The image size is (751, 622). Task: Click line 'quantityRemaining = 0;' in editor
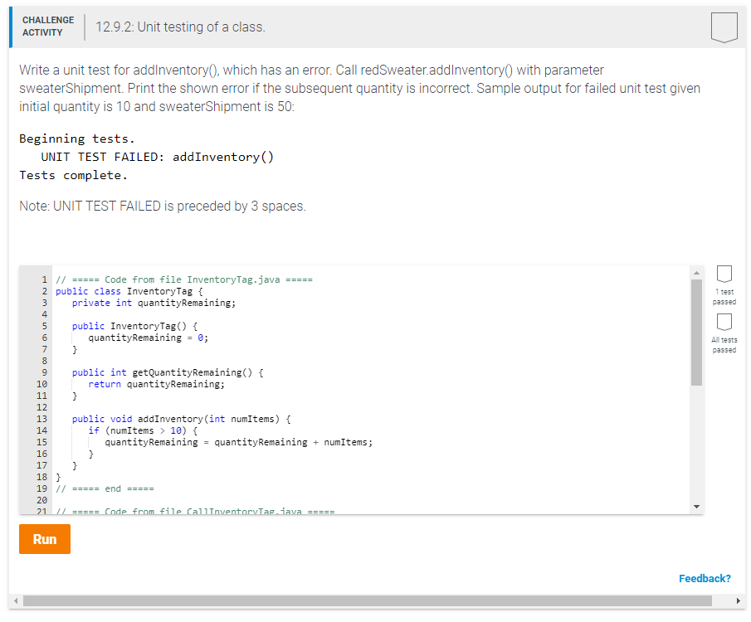148,338
